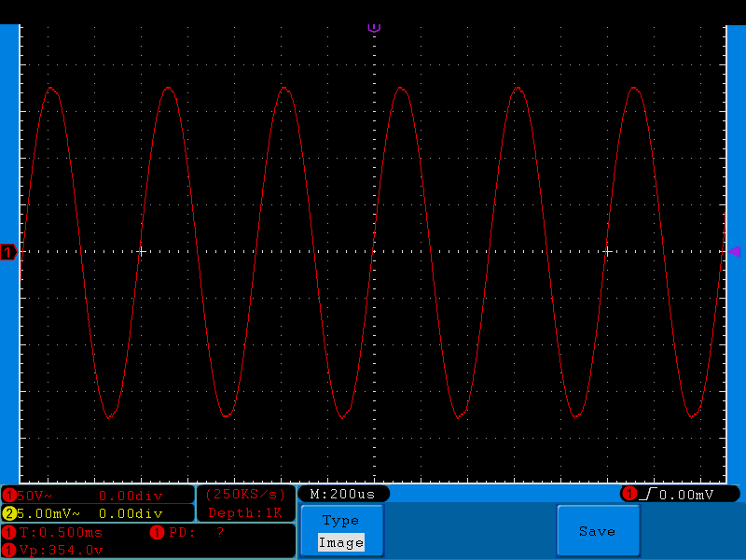Click the M:200us timebase readout
746x560 pixels.
342,494
